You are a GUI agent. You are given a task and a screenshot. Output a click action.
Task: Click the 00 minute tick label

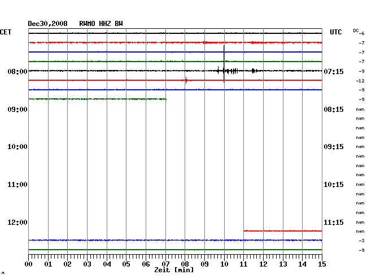(x=29, y=264)
